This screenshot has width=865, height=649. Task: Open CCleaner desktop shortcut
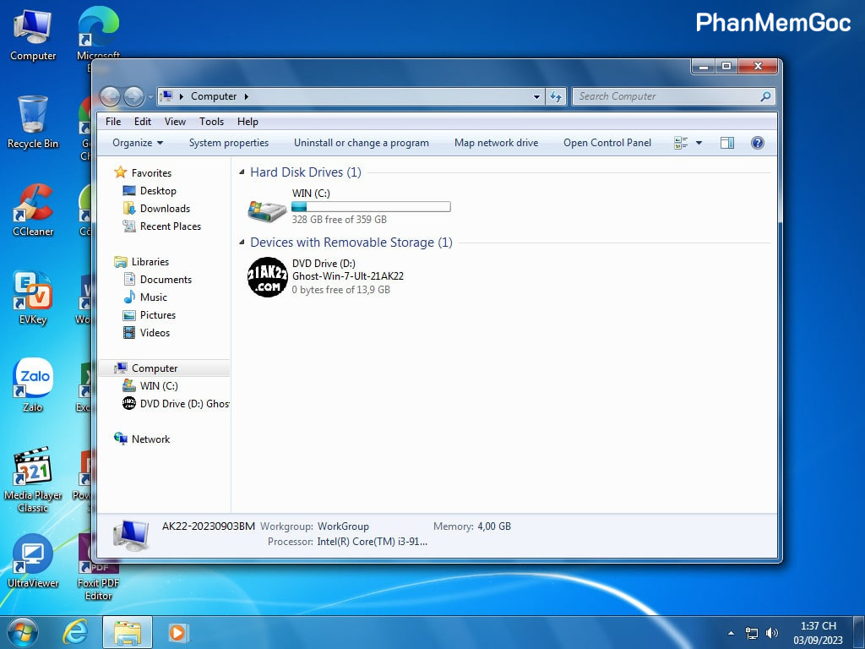point(33,207)
